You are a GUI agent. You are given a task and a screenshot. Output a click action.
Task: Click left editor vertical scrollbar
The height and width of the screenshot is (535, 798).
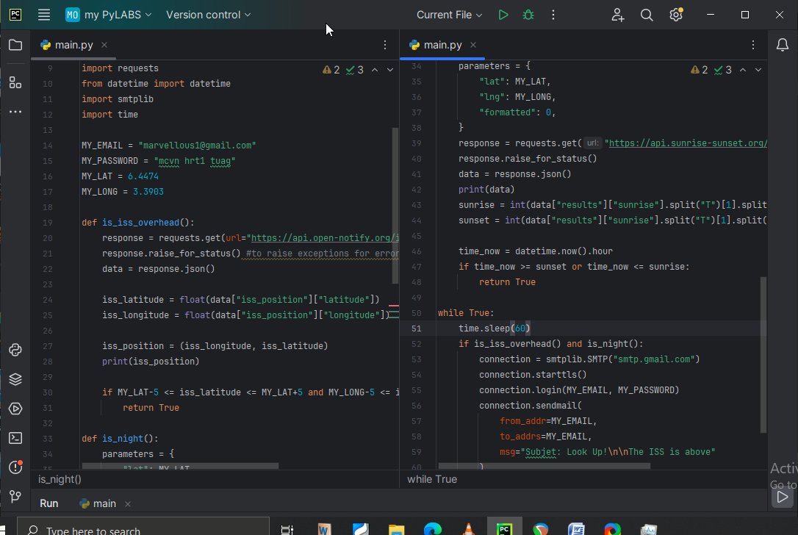(395, 206)
